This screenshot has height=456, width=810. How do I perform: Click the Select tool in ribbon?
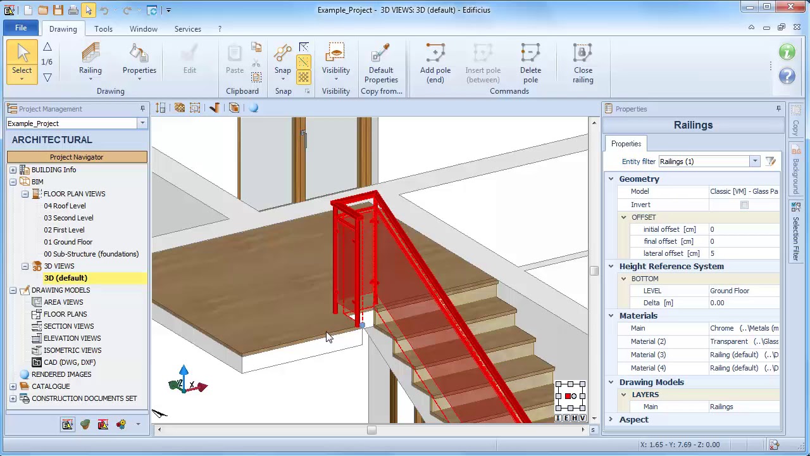pos(22,61)
